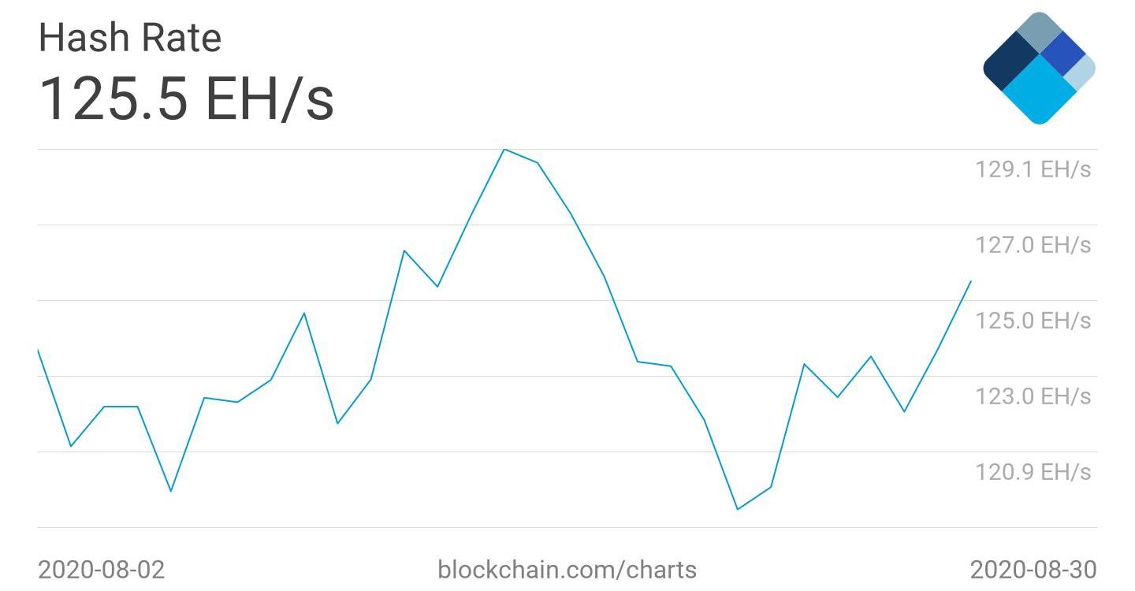Select the Hash Rate chart title

130,38
